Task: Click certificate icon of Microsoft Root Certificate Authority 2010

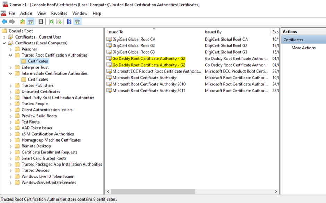Action: click(109, 84)
